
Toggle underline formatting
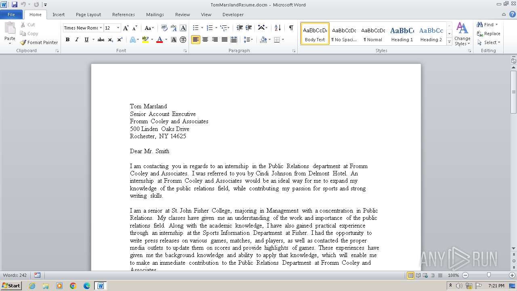pyautogui.click(x=86, y=40)
